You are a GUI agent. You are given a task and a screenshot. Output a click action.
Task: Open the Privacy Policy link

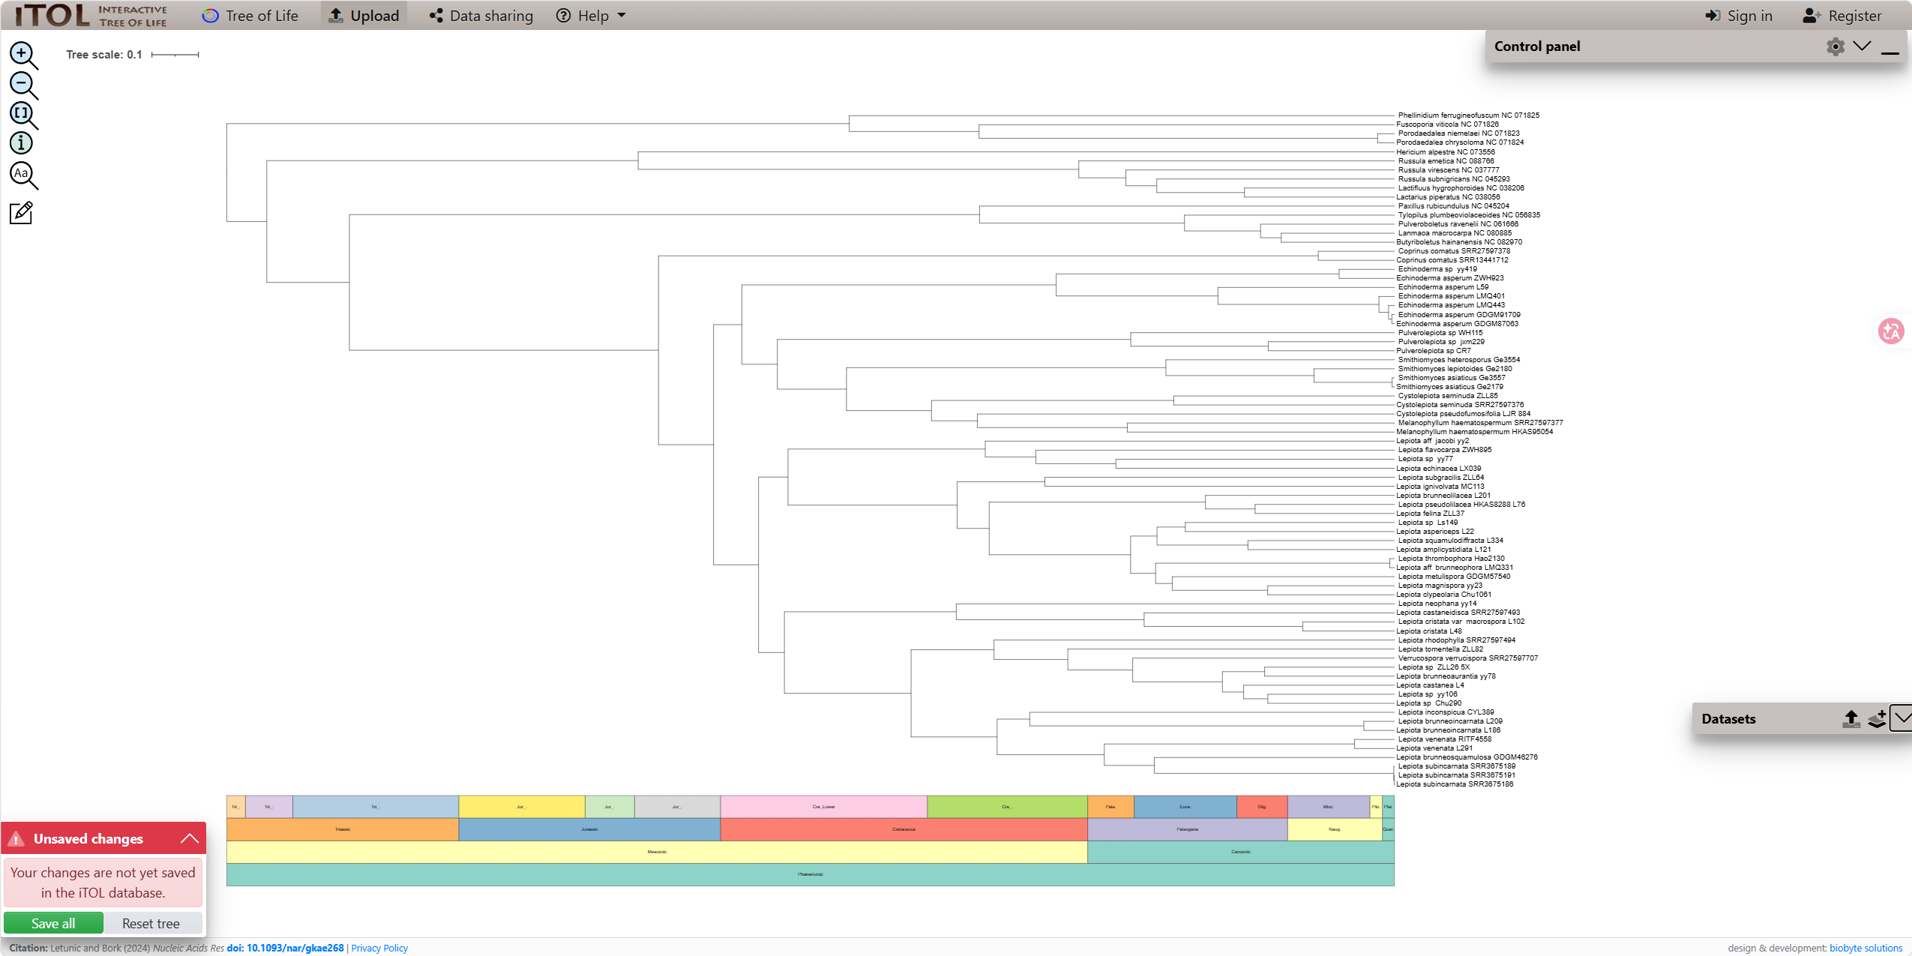(379, 948)
